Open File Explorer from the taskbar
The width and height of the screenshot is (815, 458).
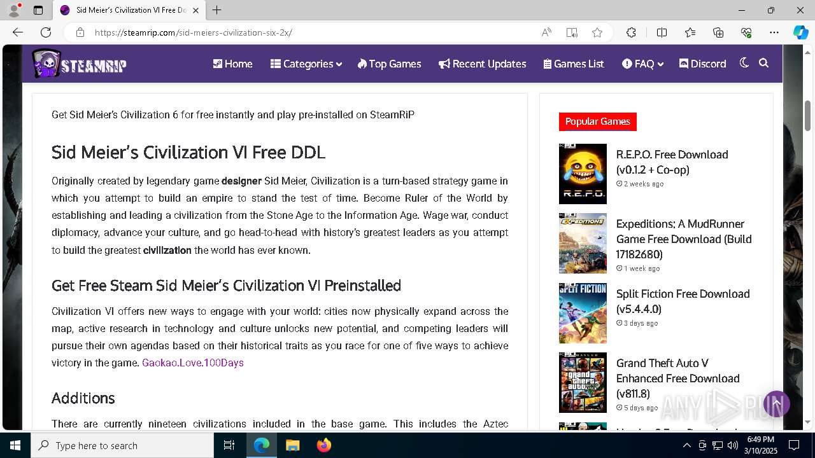click(x=293, y=445)
